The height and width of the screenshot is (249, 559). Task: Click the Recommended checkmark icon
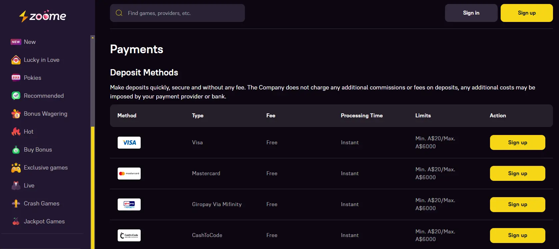click(16, 96)
